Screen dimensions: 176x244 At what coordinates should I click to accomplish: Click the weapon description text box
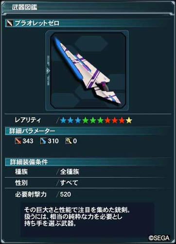(x=88, y=219)
